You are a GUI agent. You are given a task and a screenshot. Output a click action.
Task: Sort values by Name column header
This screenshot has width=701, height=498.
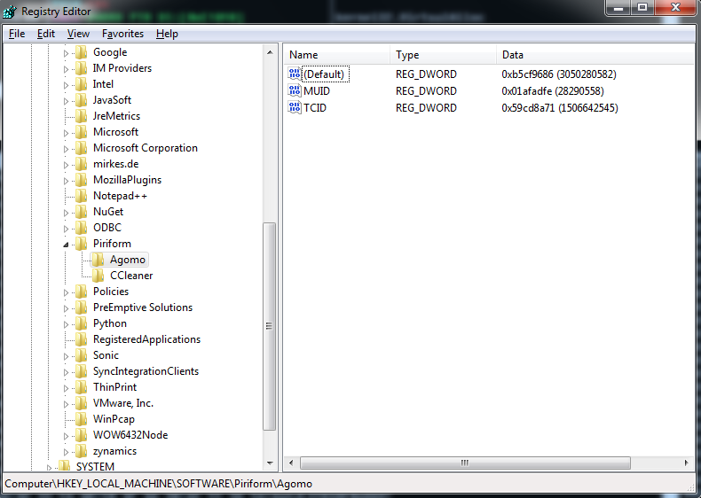click(x=336, y=55)
